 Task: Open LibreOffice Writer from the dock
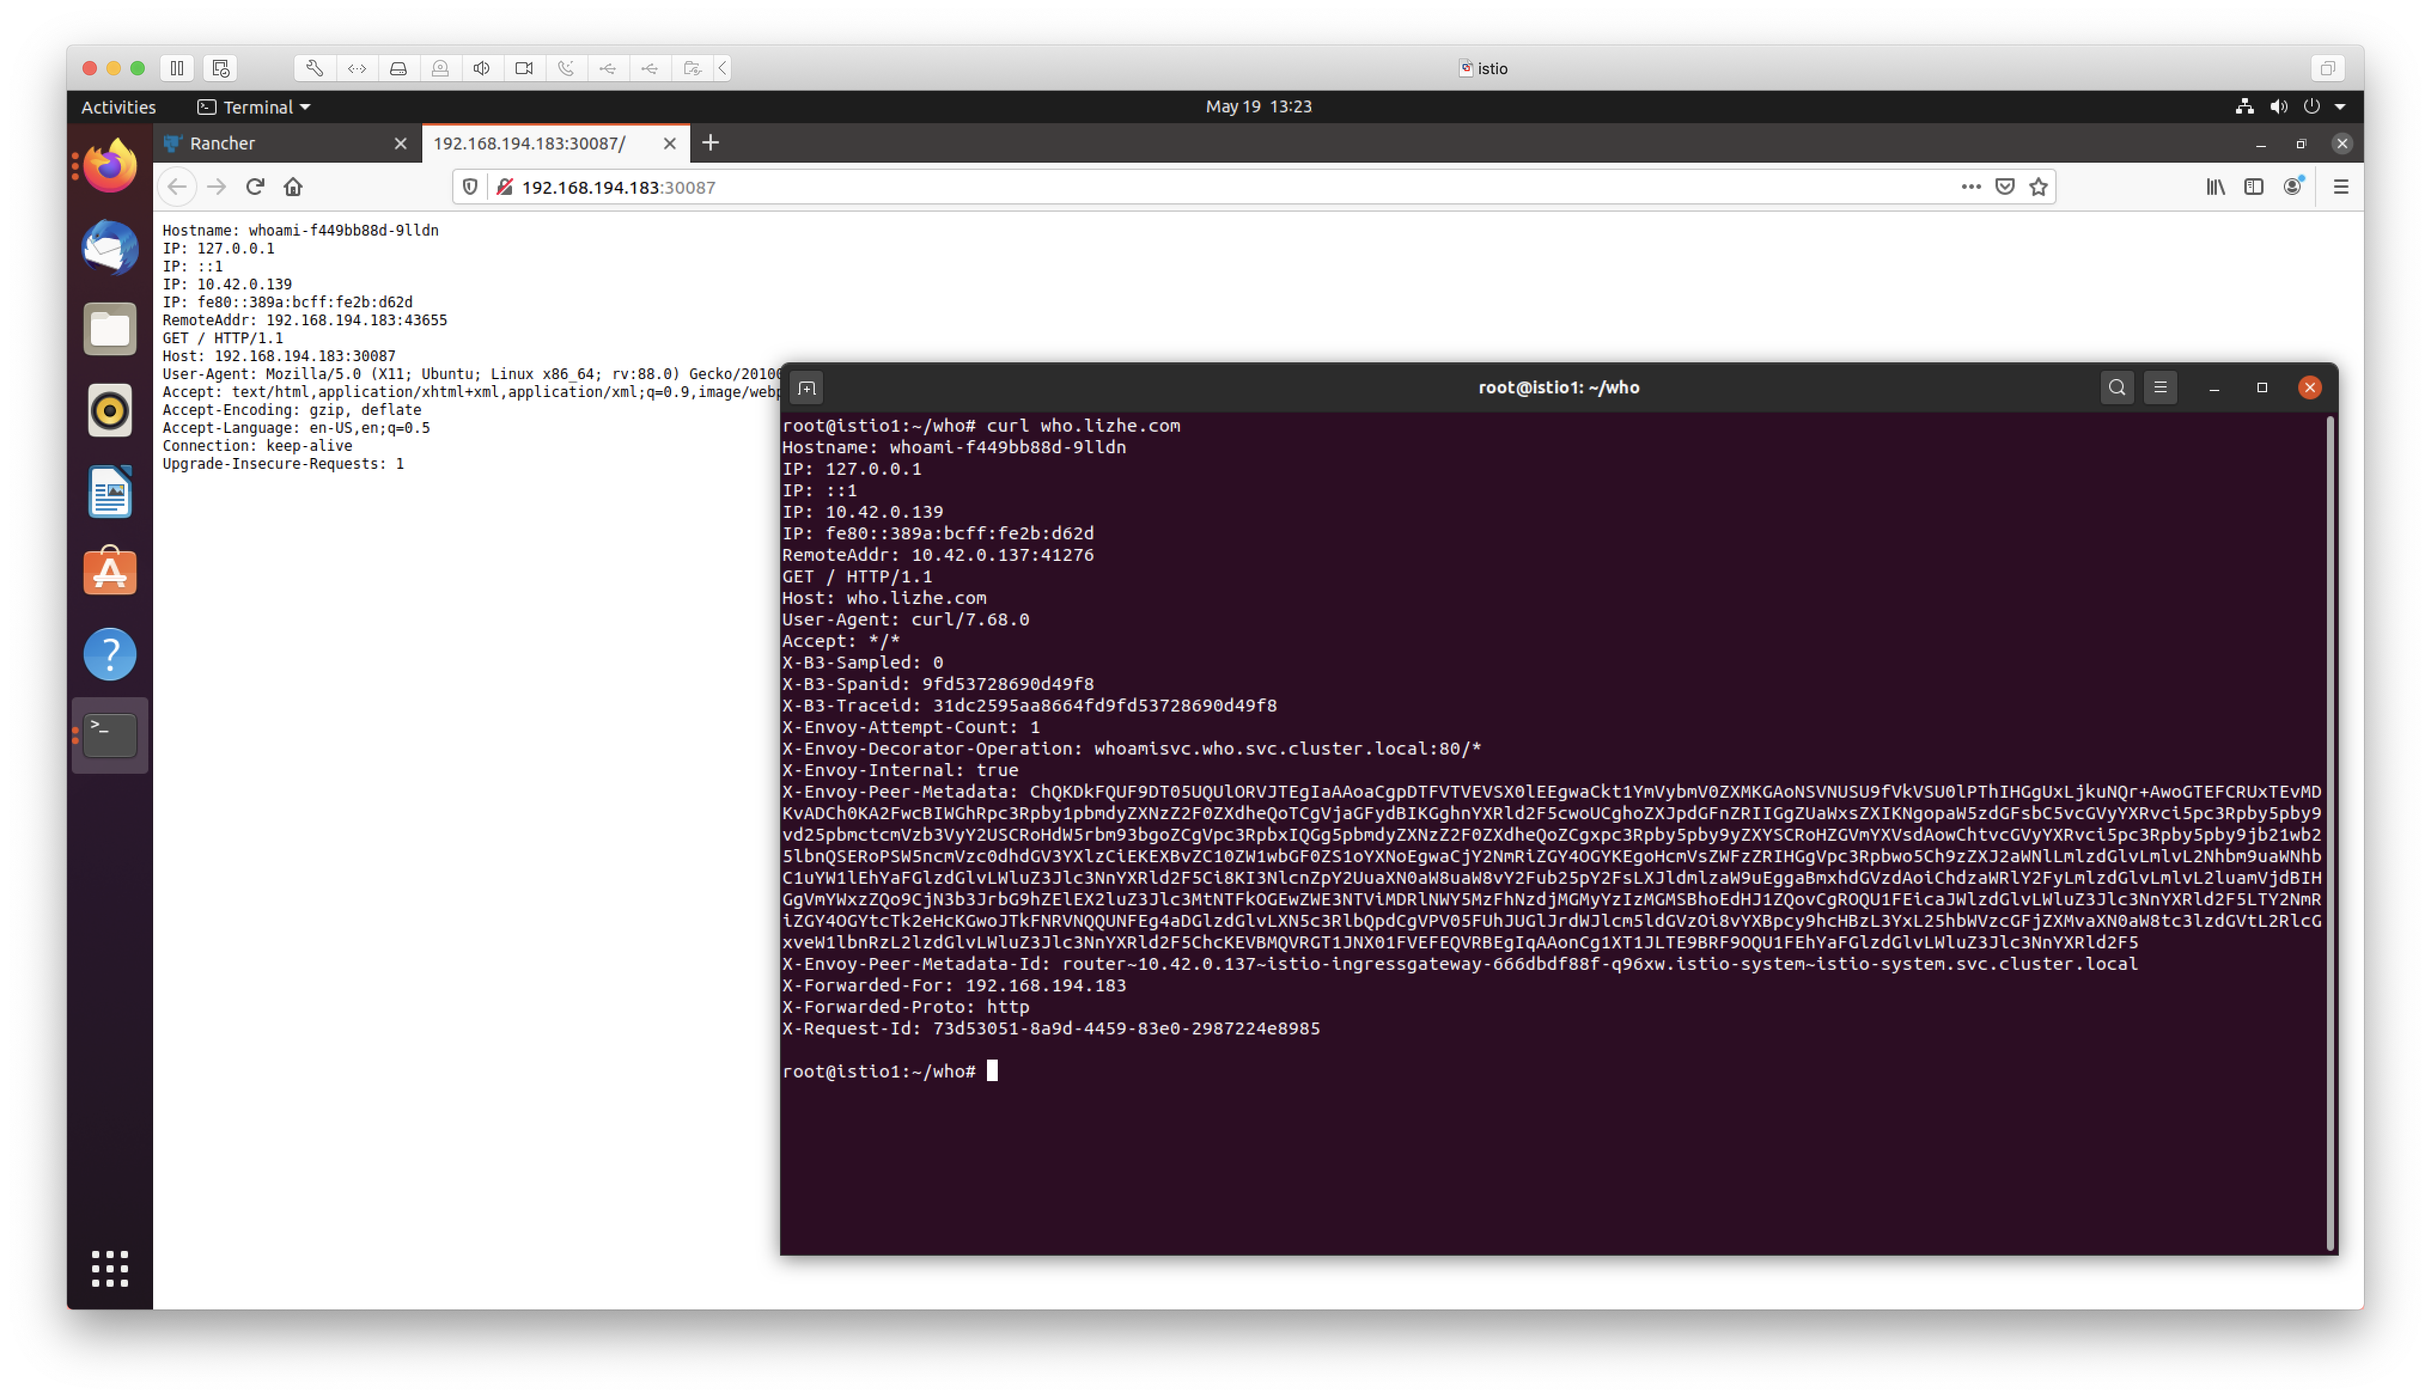pos(109,492)
